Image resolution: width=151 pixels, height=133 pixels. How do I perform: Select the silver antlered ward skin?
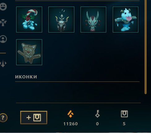point(61,19)
